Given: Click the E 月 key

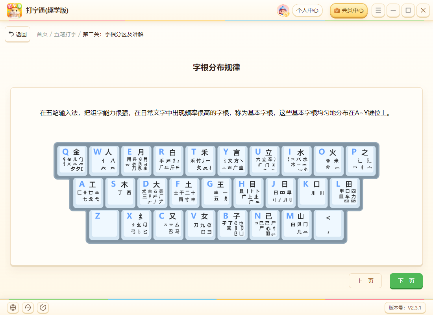Looking at the screenshot, I should (x=137, y=160).
